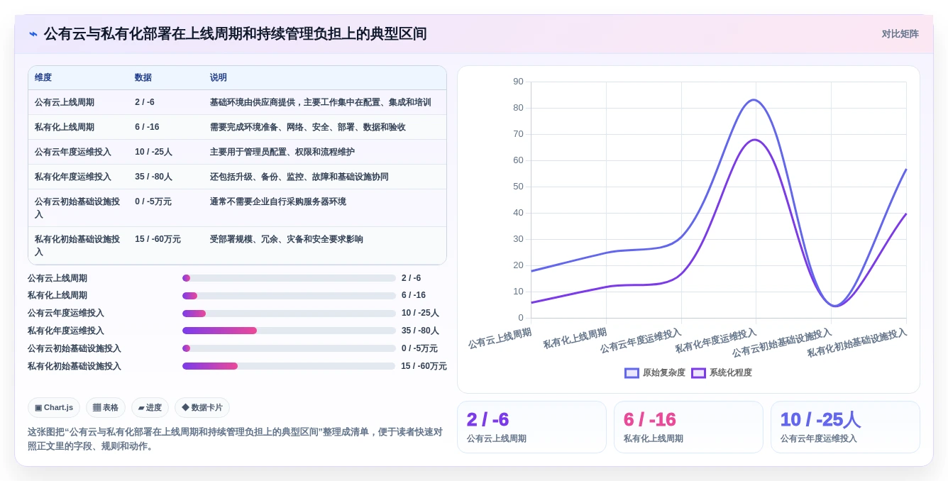This screenshot has width=948, height=481.
Task: Click the 对比矩阵 label
Action: tap(900, 34)
